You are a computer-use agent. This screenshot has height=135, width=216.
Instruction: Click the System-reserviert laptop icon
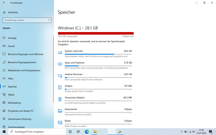[60, 53]
